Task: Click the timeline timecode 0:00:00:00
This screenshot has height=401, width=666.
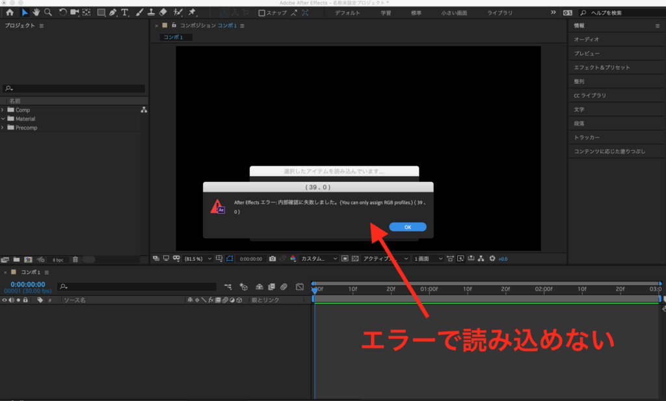Action: [x=27, y=284]
